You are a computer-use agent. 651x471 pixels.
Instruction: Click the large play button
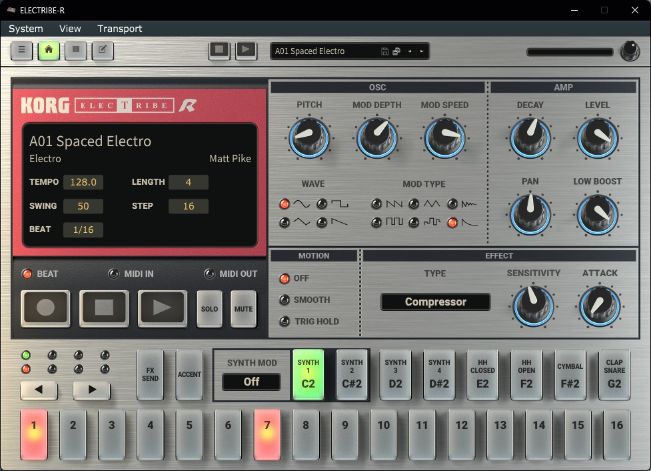tap(162, 308)
